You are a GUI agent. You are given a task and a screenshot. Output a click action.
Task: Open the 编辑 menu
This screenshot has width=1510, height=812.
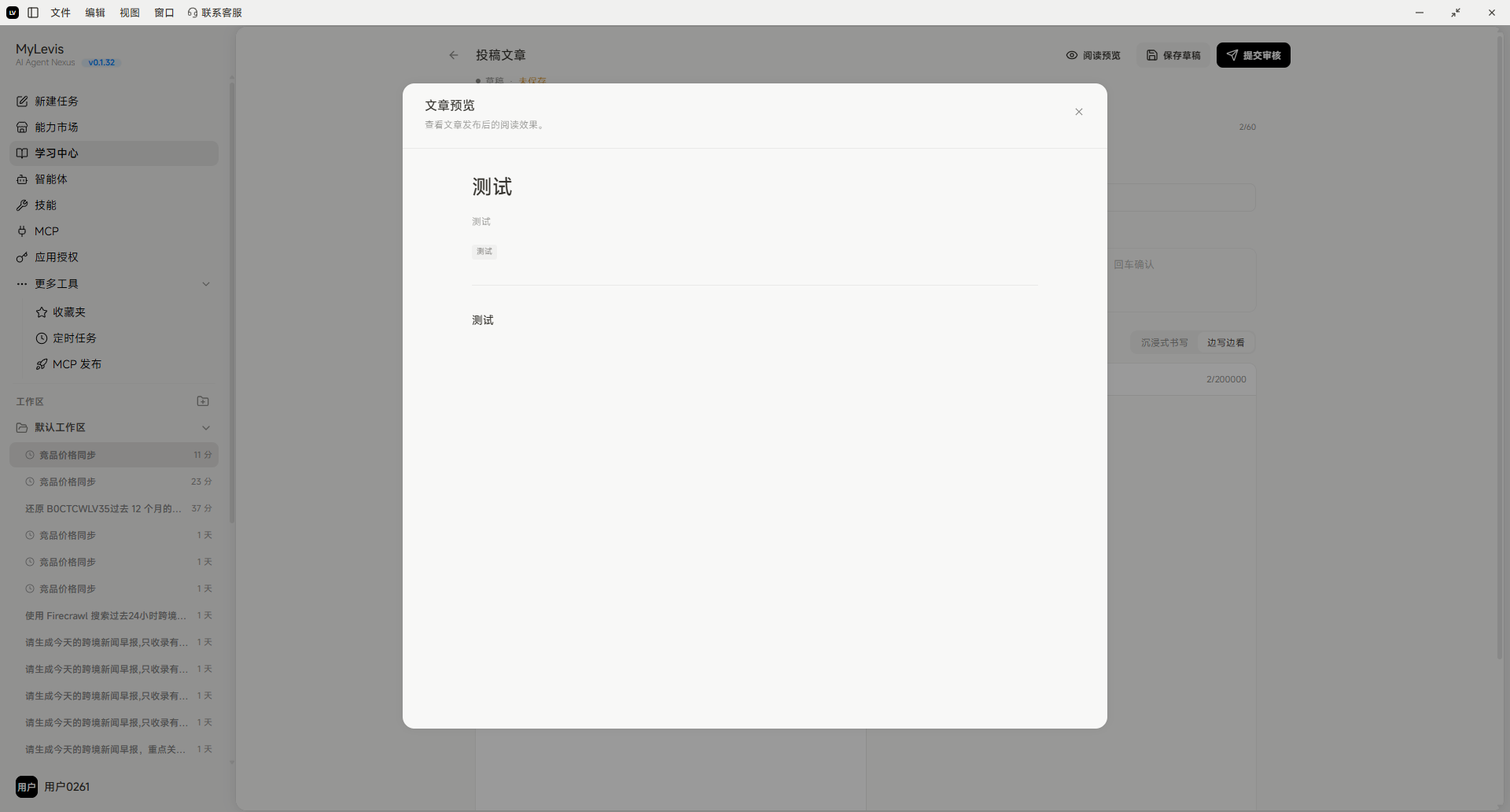pyautogui.click(x=95, y=13)
